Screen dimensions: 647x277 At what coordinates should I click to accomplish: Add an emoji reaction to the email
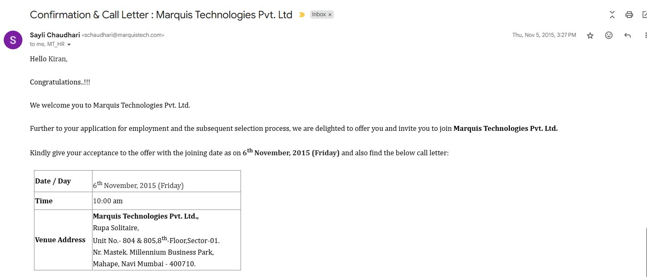609,35
